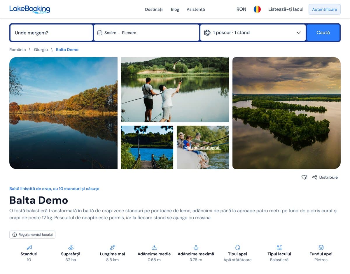Click the fish icon in pescar field
Image resolution: width=350 pixels, height=274 pixels.
(x=207, y=33)
